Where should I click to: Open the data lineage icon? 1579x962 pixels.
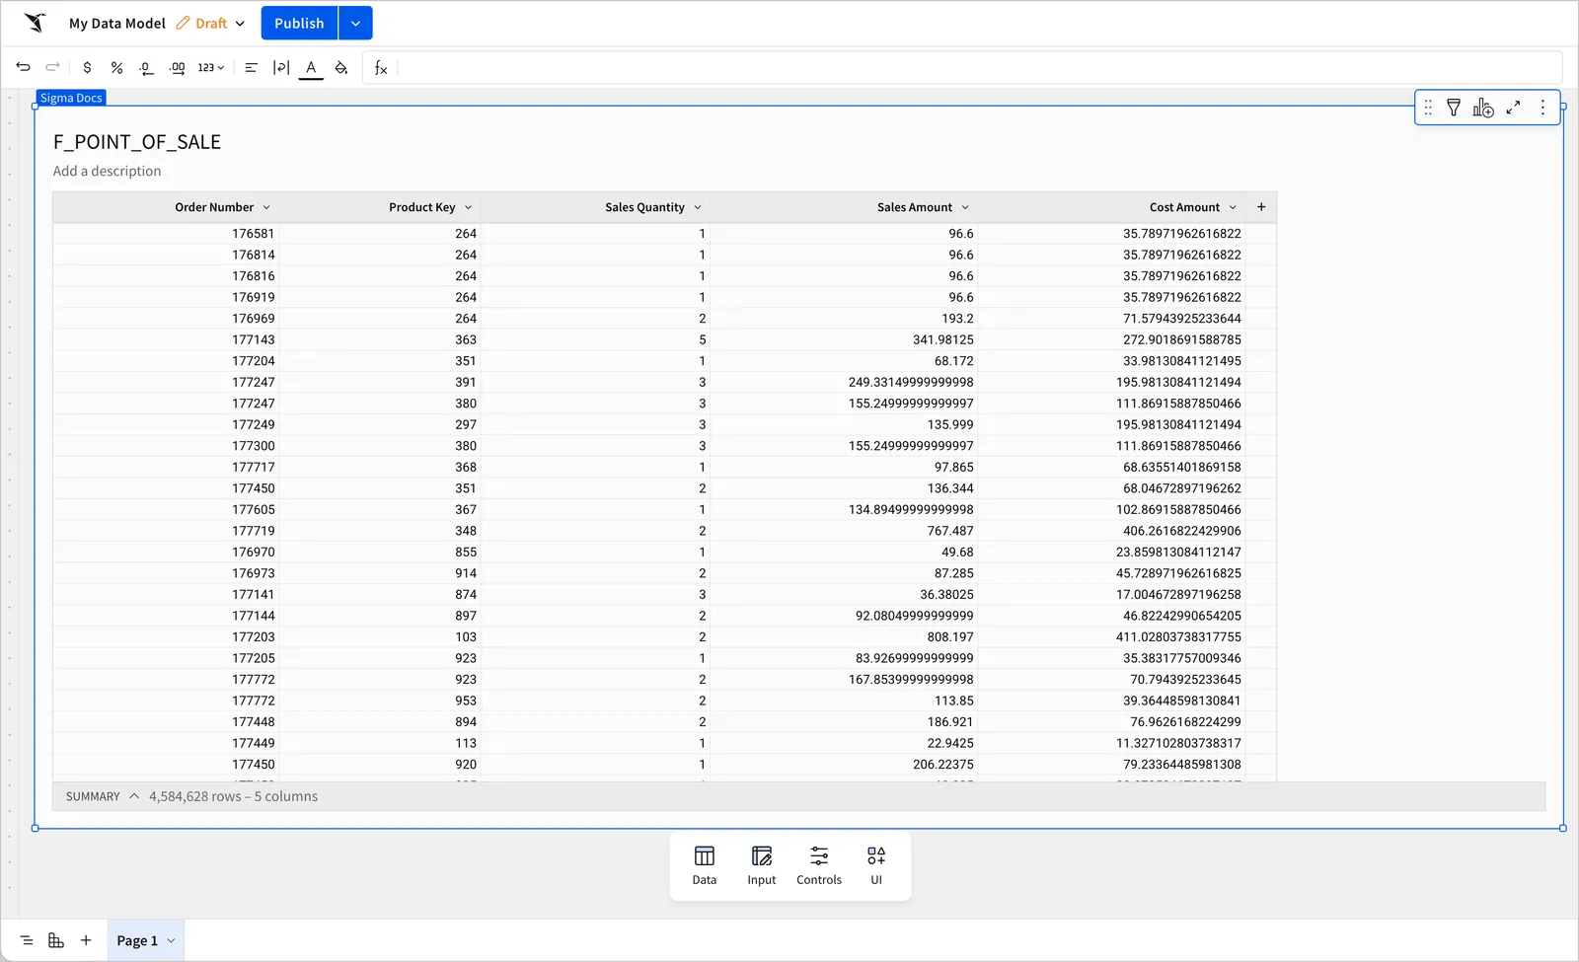click(x=56, y=940)
